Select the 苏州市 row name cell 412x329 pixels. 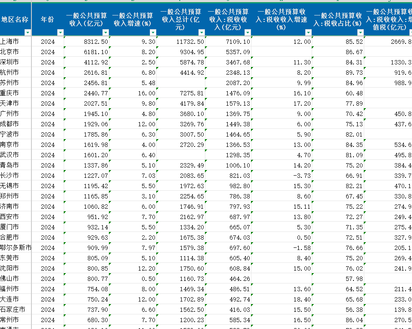pyautogui.click(x=15, y=82)
